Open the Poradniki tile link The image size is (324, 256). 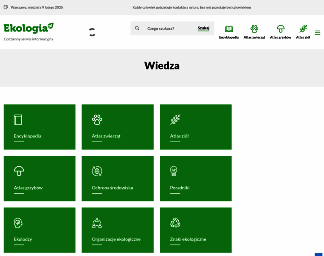click(x=196, y=178)
